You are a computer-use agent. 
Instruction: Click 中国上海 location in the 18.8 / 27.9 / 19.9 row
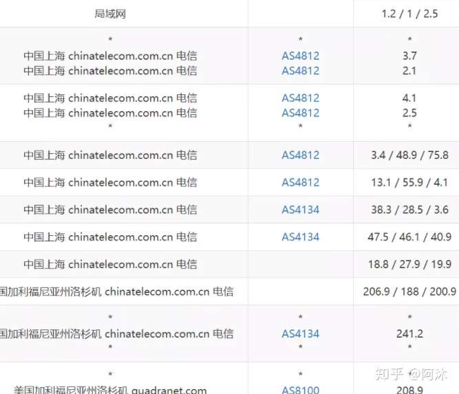click(x=110, y=265)
